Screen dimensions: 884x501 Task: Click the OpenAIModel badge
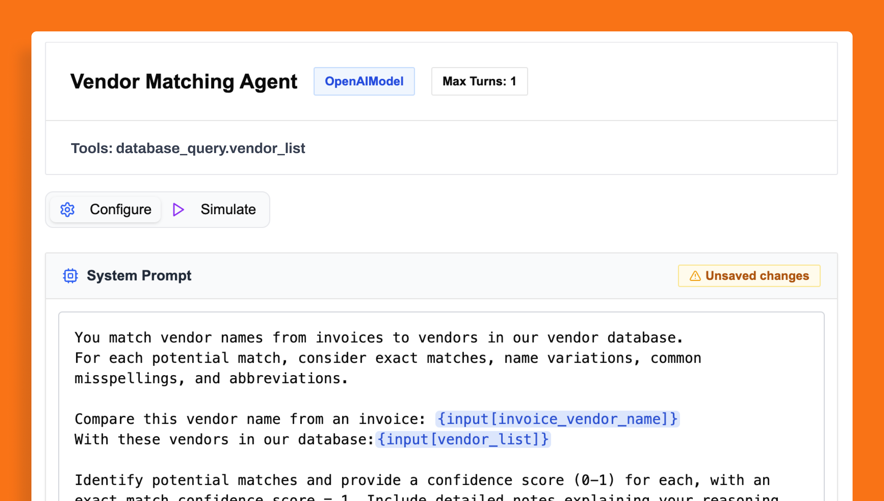[x=364, y=81]
